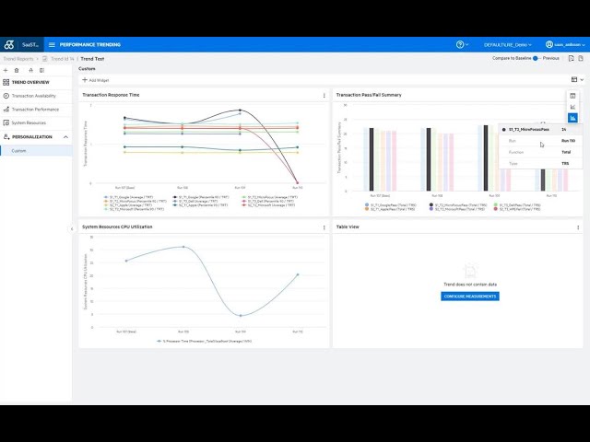Click the Trend Id 14 breadcrumb

click(62, 59)
